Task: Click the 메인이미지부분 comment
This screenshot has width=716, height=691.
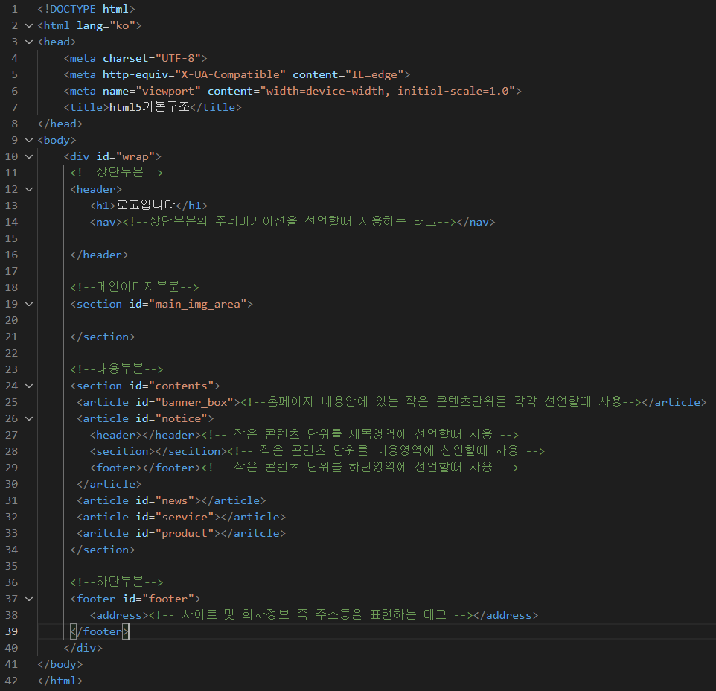Action: coord(134,287)
